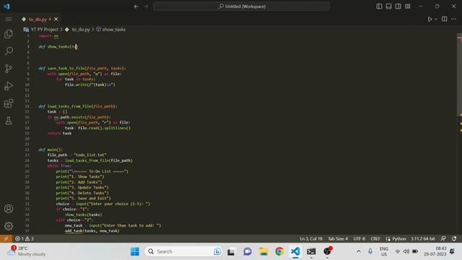Screen dimensions: 462x260
Task: Change the UTF-8 file encoding
Action: [x=359, y=239]
